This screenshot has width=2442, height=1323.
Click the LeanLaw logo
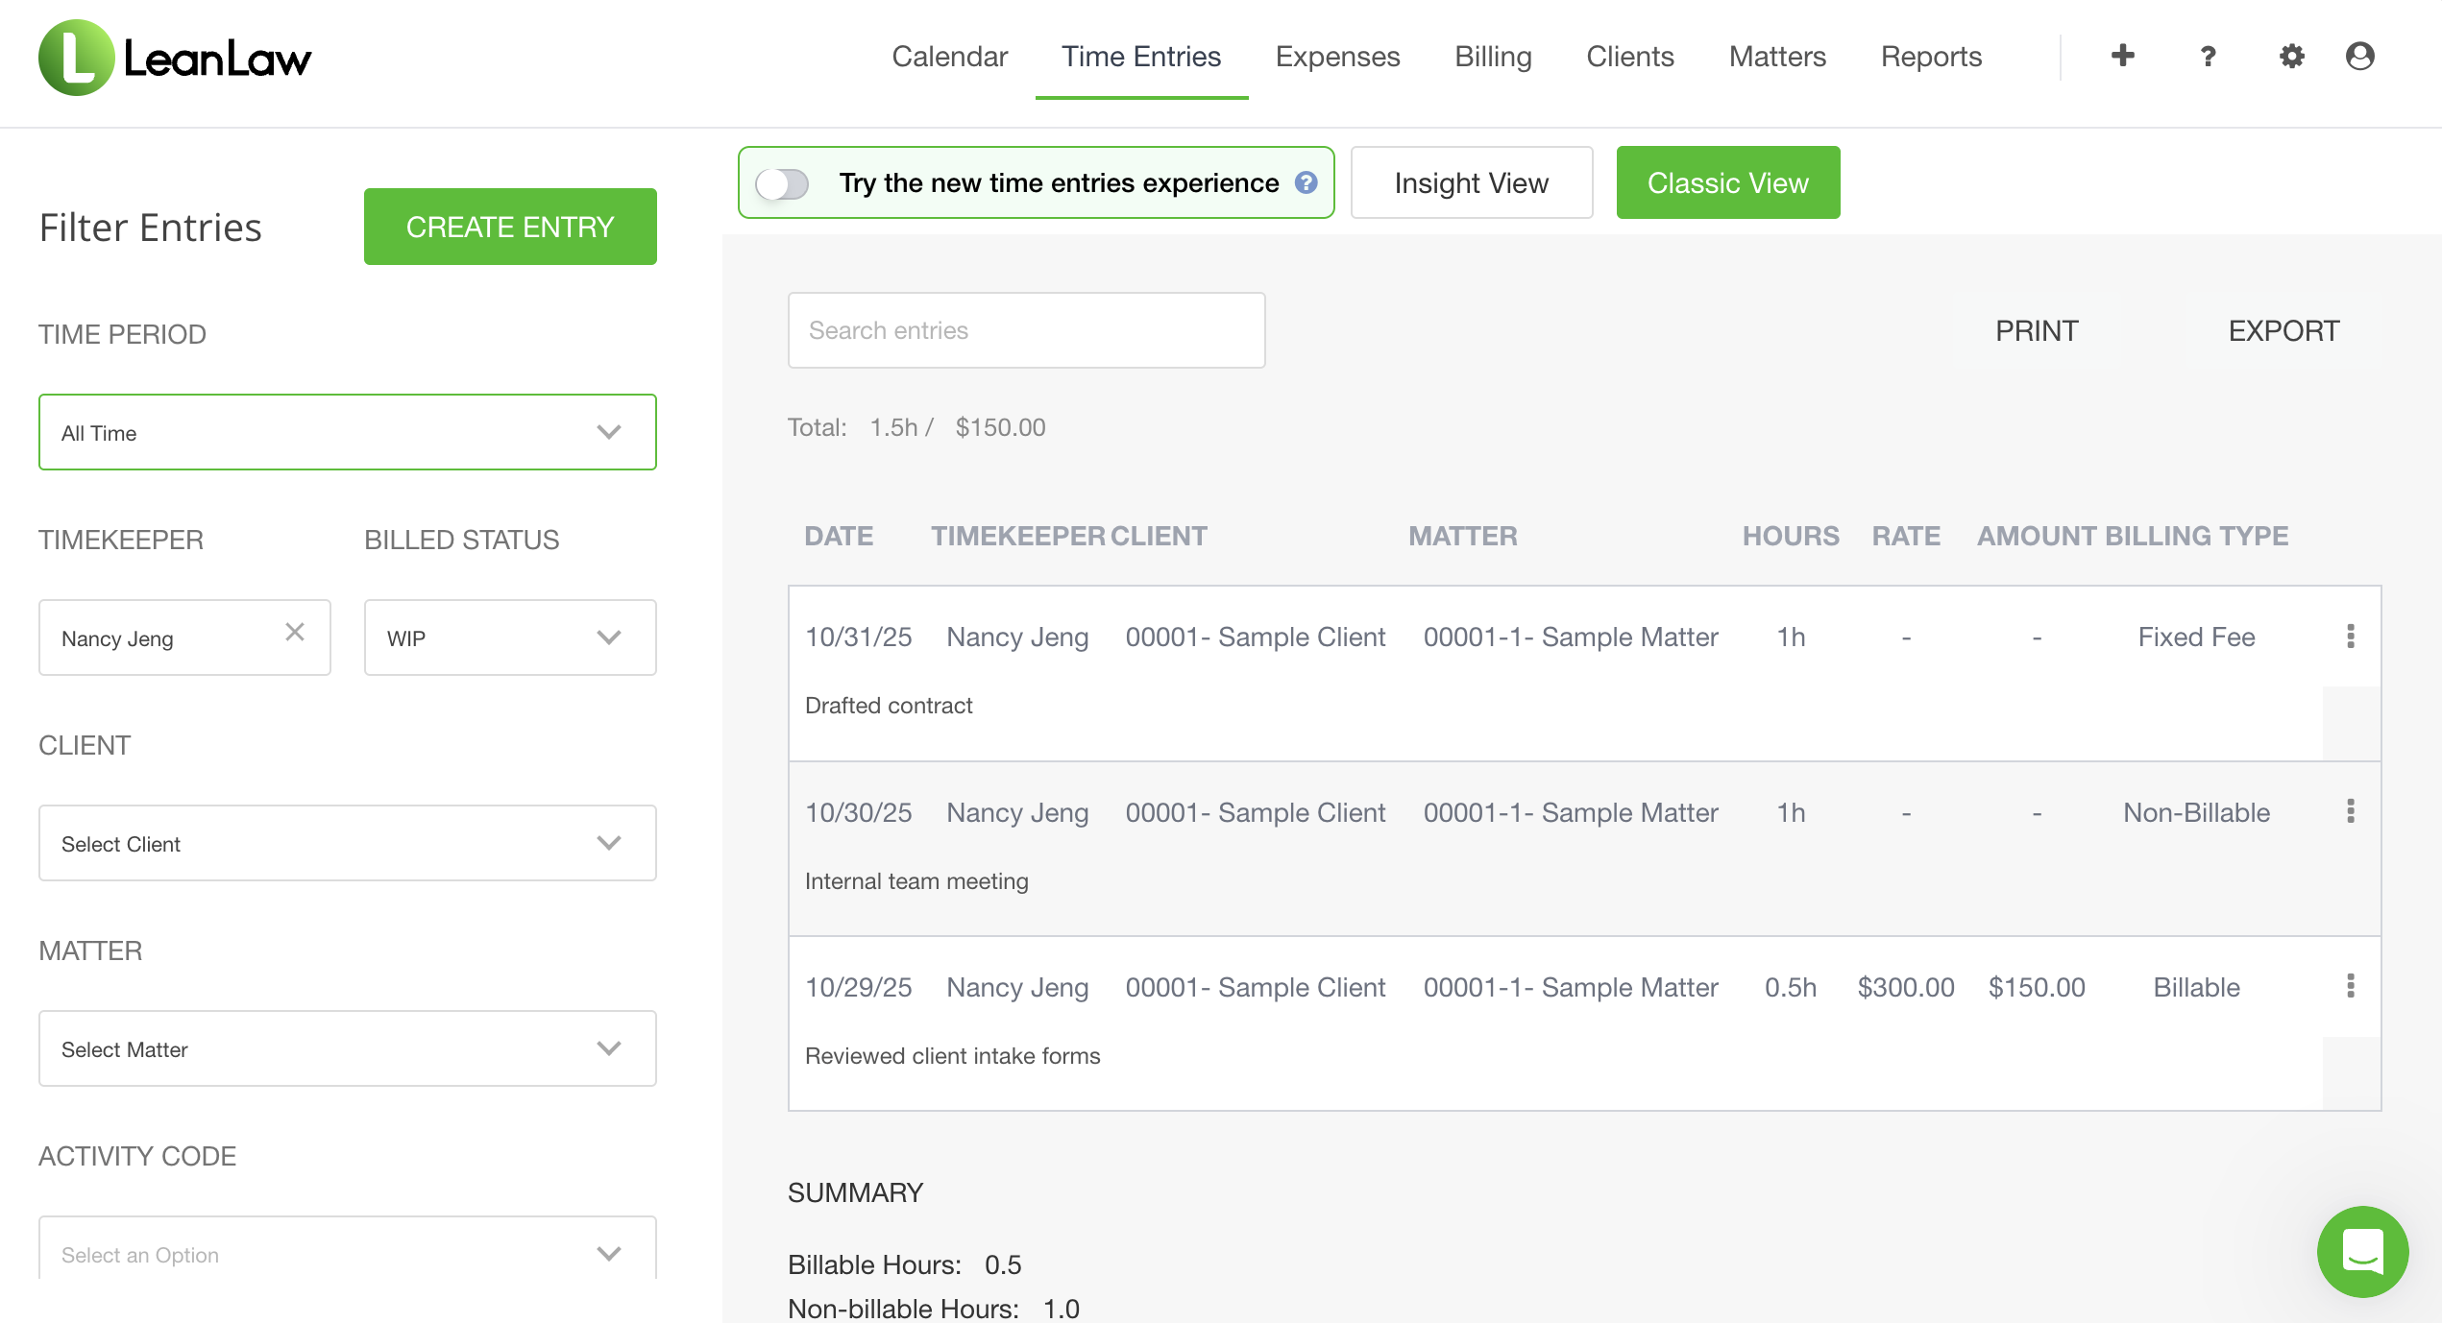(175, 58)
